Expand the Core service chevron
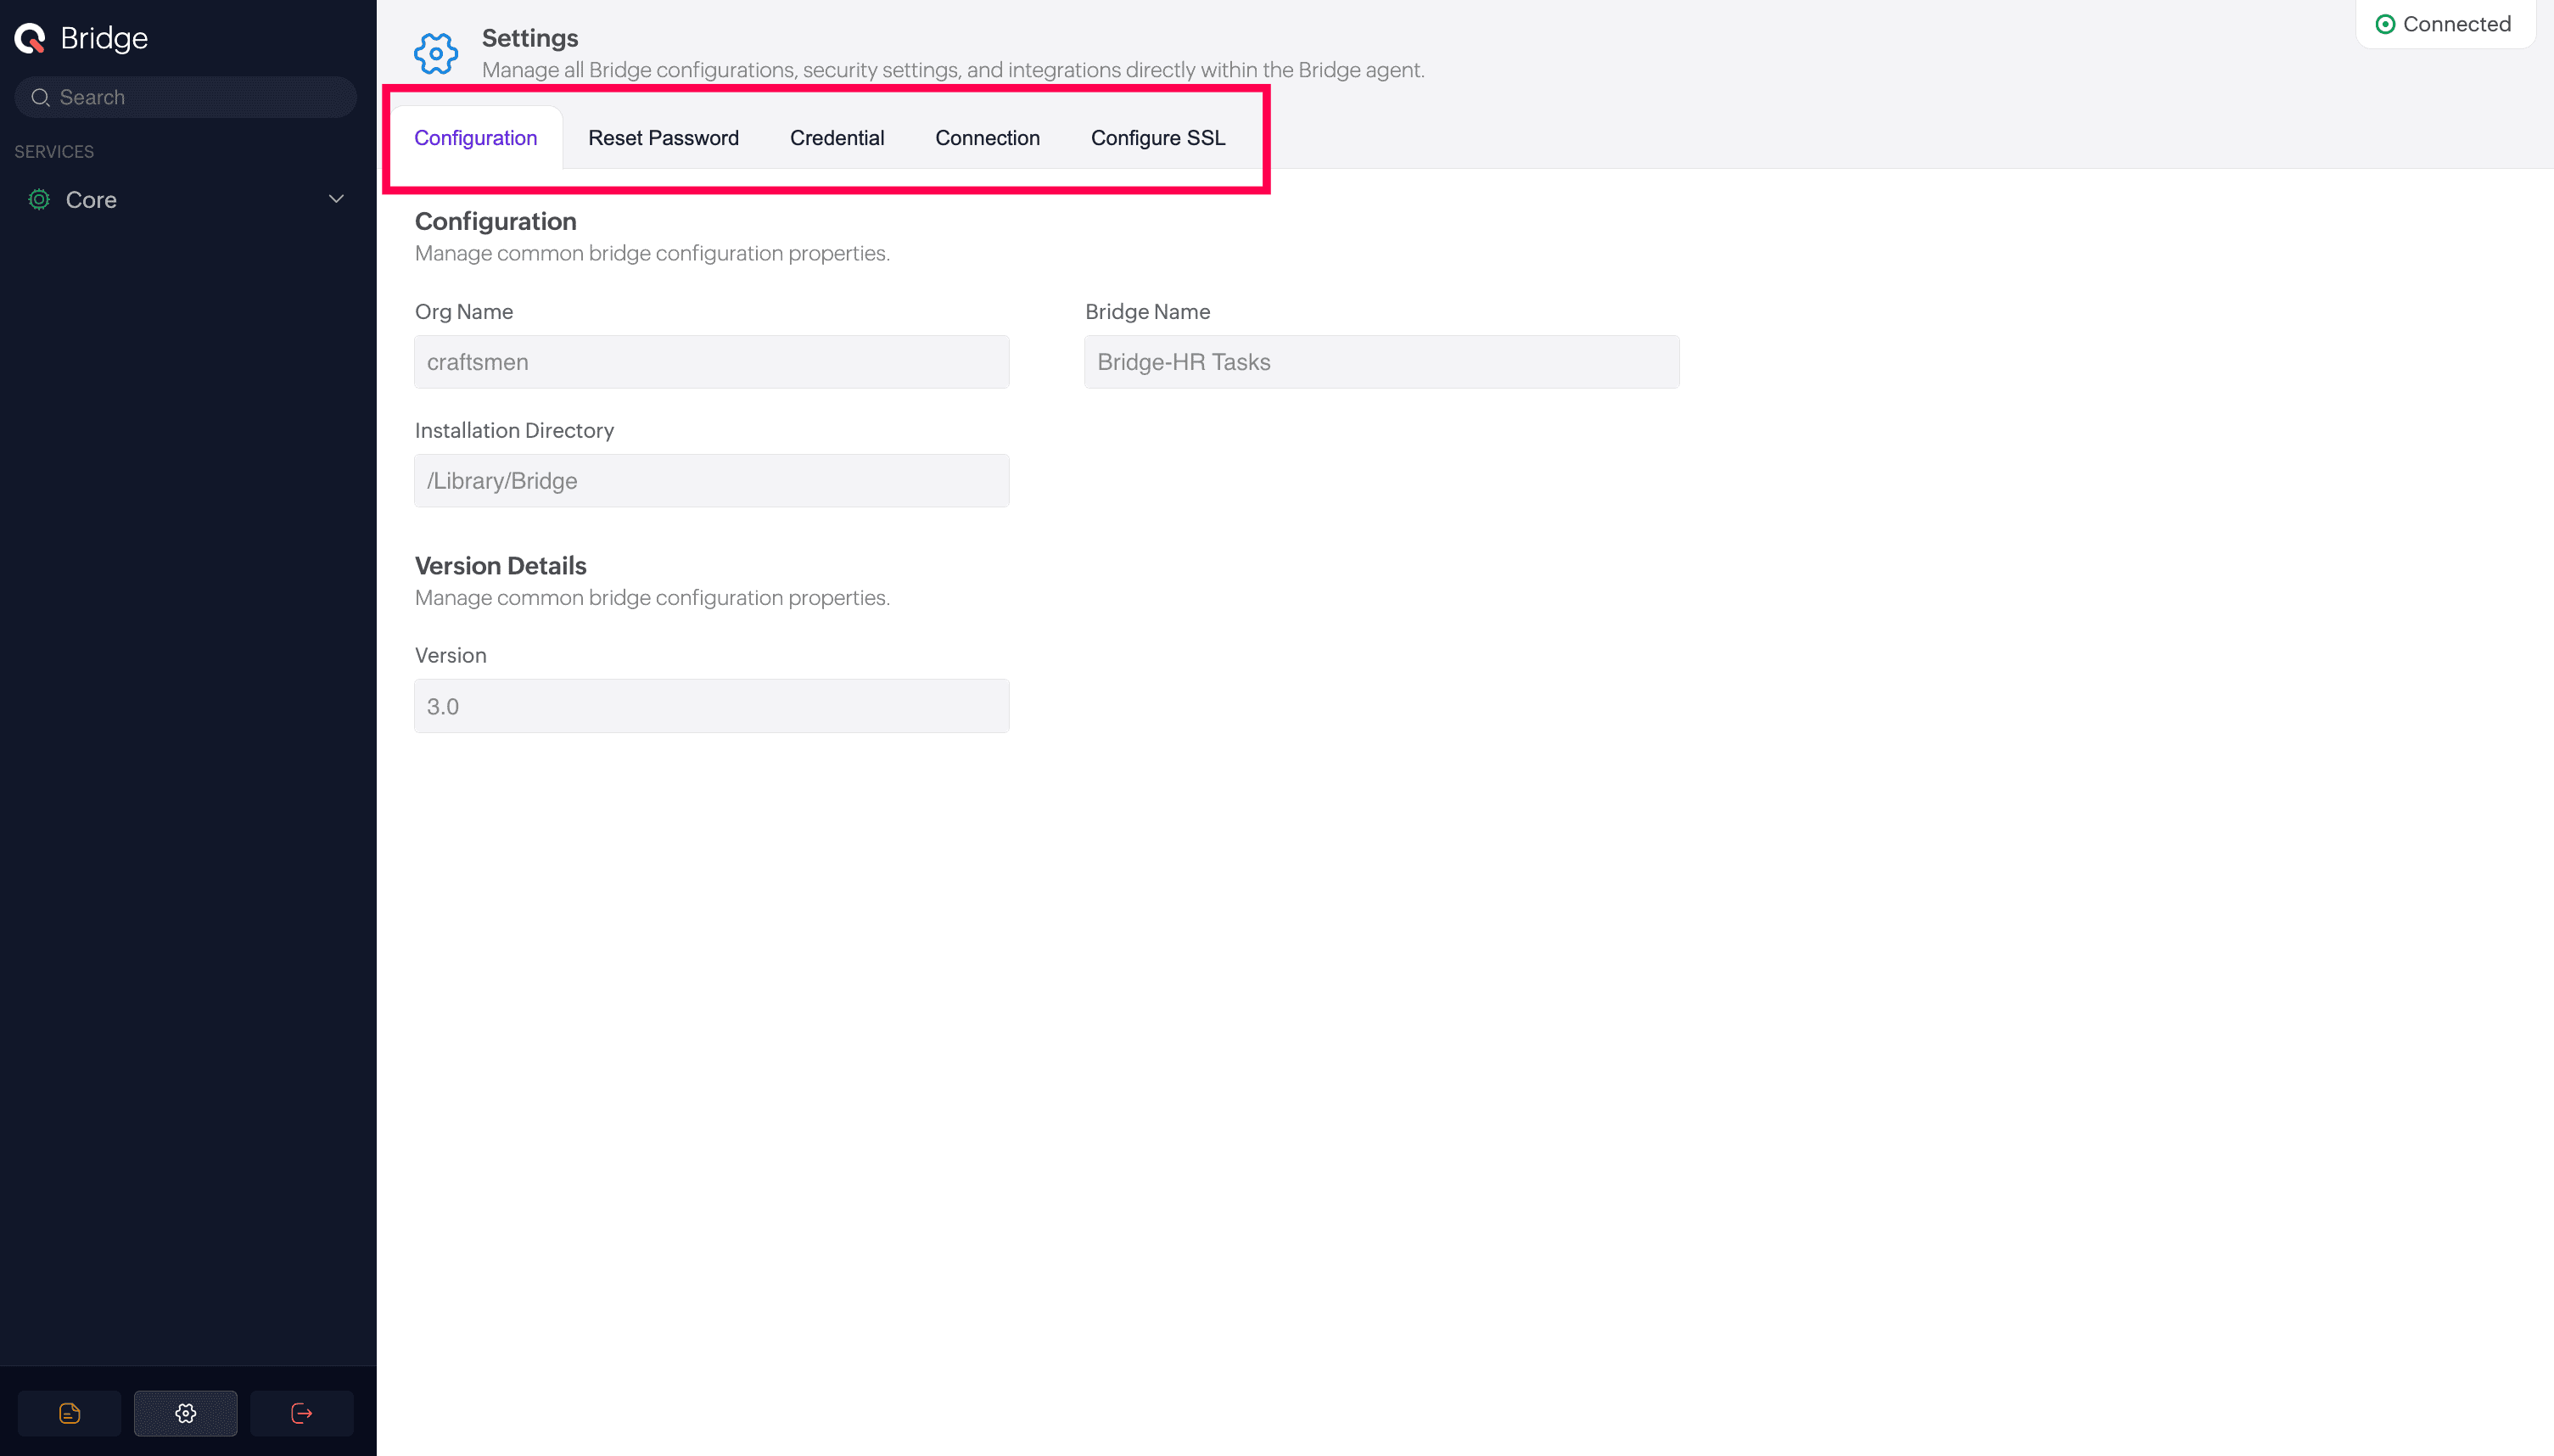This screenshot has width=2554, height=1456. click(336, 199)
